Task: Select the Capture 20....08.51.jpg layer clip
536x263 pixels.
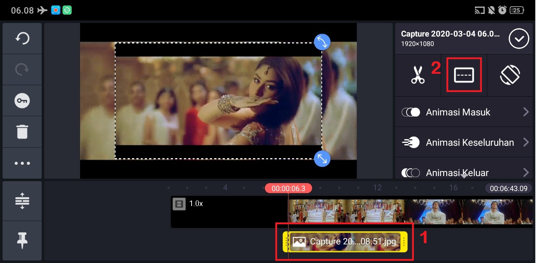Action: point(345,241)
